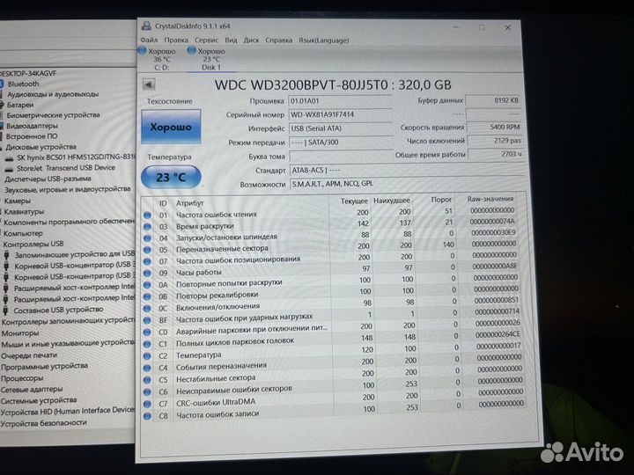Click the Raw-значения column header

pos(490,199)
